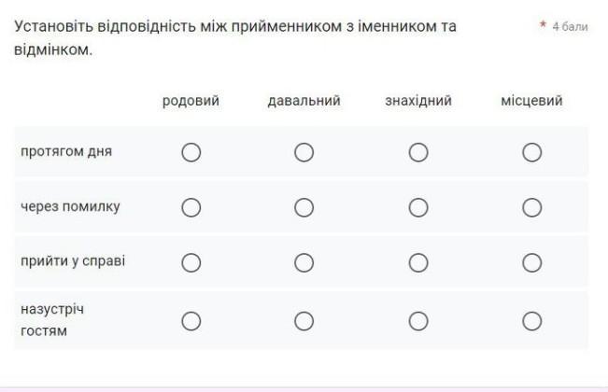Select родовий for протягом дня
This screenshot has width=608, height=392.
[x=191, y=152]
